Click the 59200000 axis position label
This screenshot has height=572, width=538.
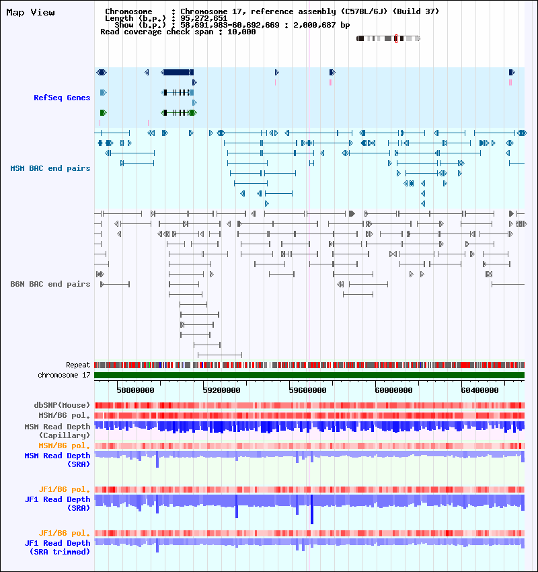point(221,390)
